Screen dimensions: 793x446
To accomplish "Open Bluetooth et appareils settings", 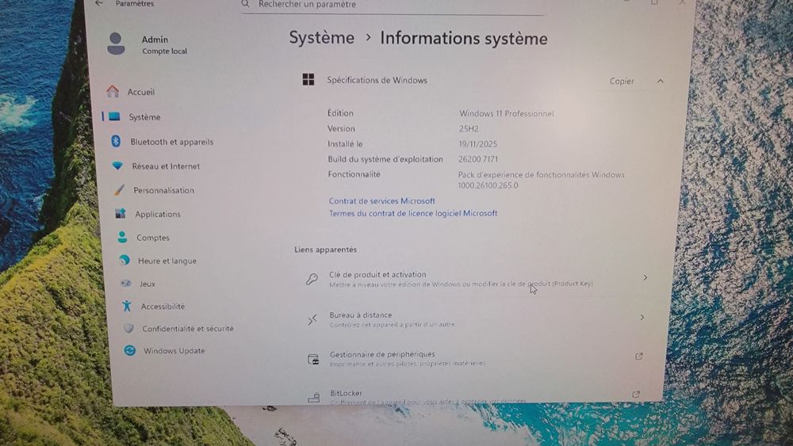I will 172,142.
